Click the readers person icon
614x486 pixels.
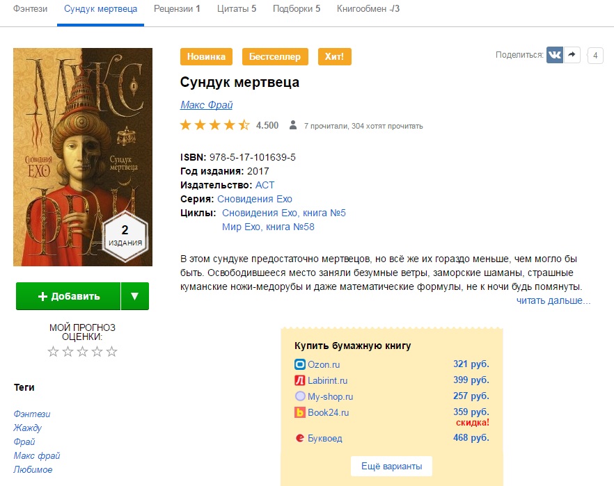click(293, 125)
